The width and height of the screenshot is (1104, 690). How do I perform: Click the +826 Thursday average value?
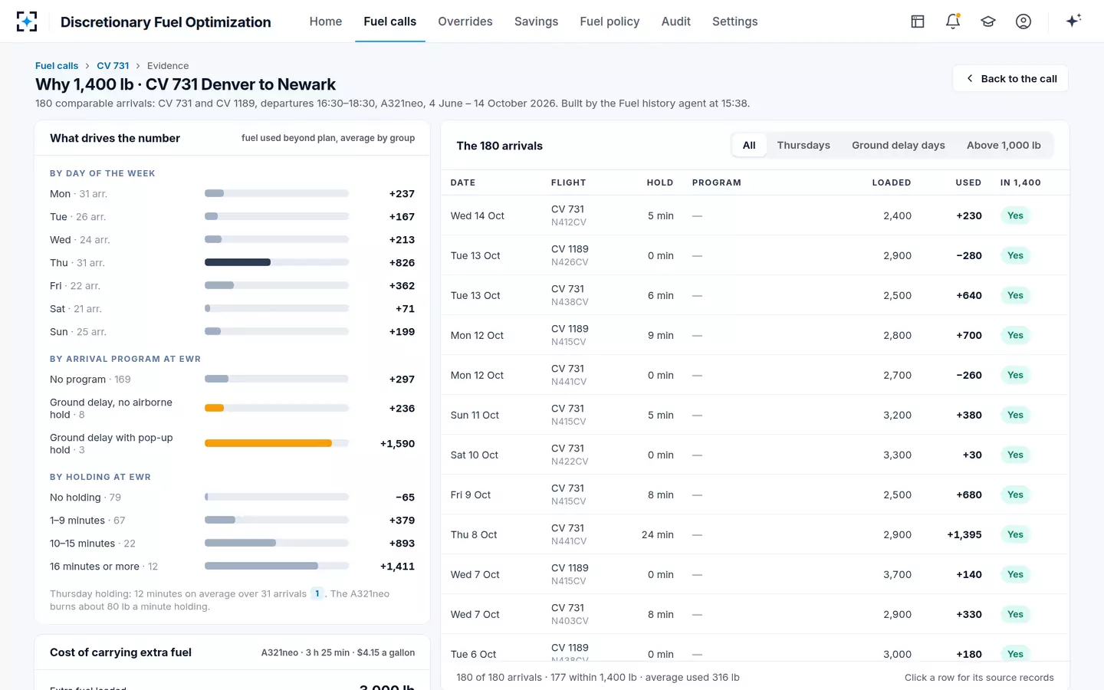click(x=402, y=263)
